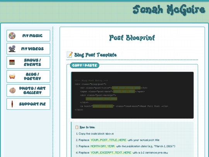Click the post link placeholder in href
Screen dimensions: 209x157
click(103, 106)
